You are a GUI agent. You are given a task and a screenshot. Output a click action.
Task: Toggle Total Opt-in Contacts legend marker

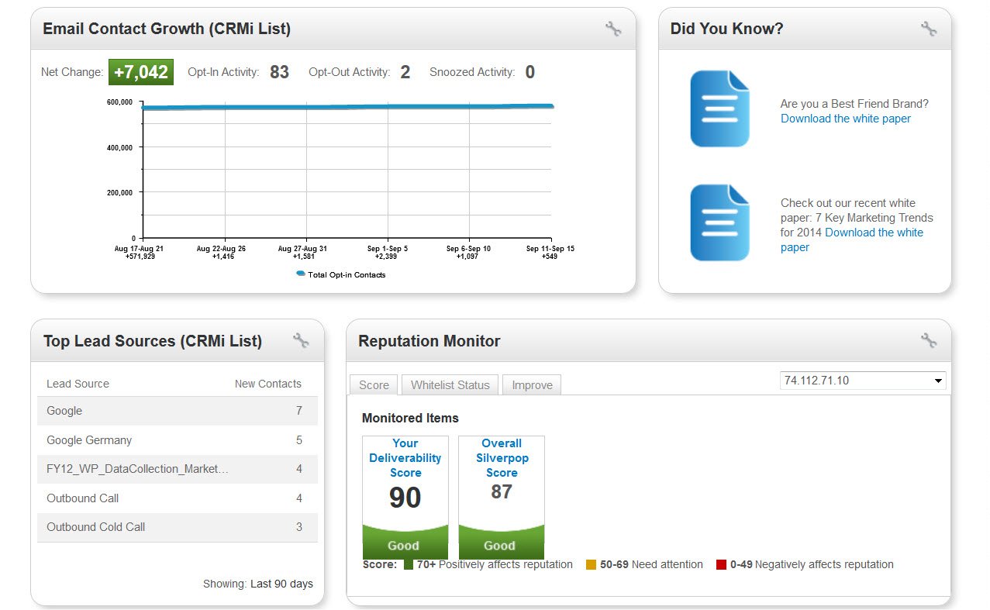pyautogui.click(x=301, y=274)
